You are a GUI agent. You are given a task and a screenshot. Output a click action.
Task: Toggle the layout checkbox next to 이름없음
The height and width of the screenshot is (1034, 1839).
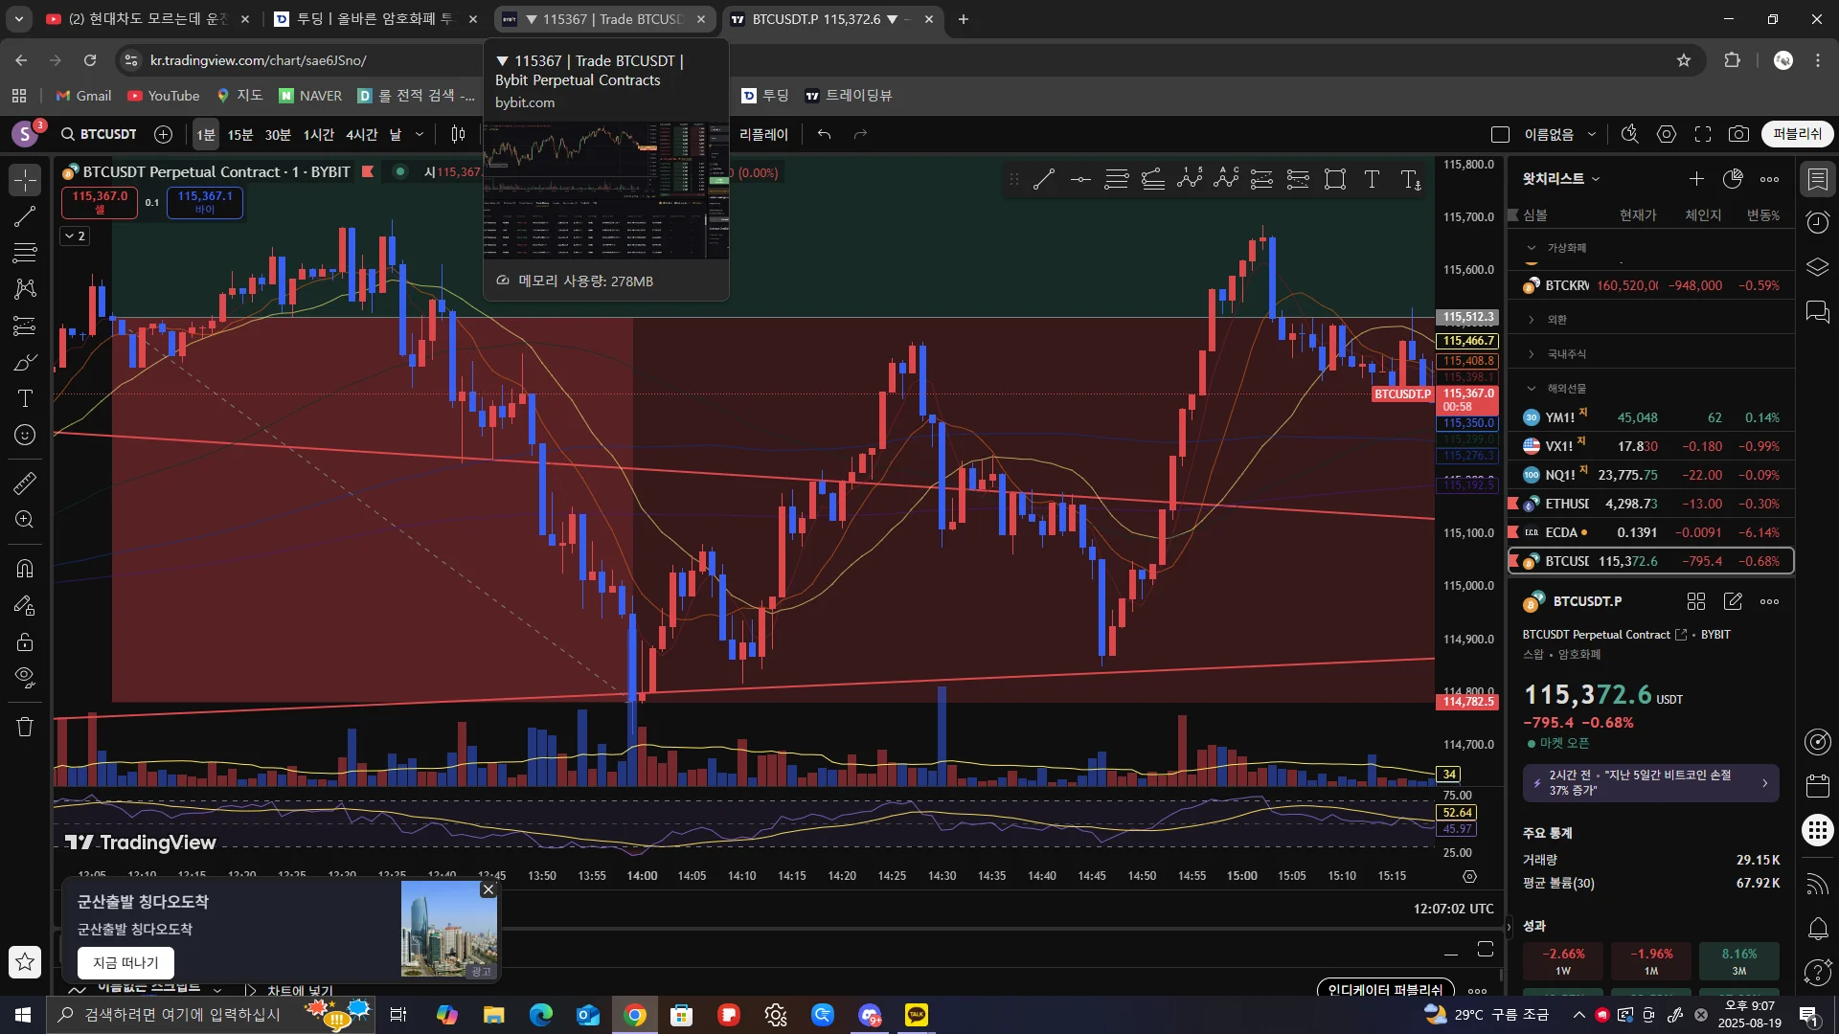(1501, 134)
